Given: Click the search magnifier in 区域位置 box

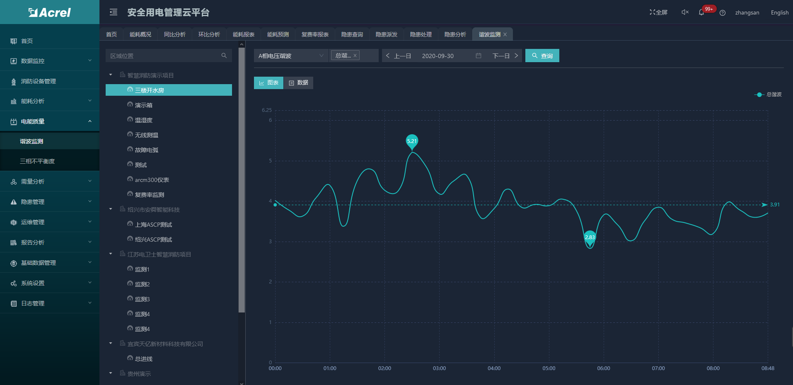Looking at the screenshot, I should 224,56.
